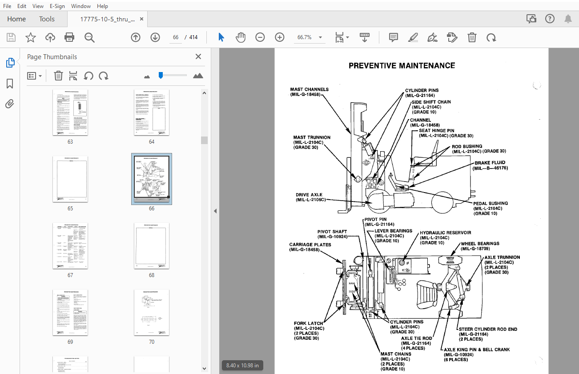Open the Help menu
The image size is (579, 374).
point(102,6)
